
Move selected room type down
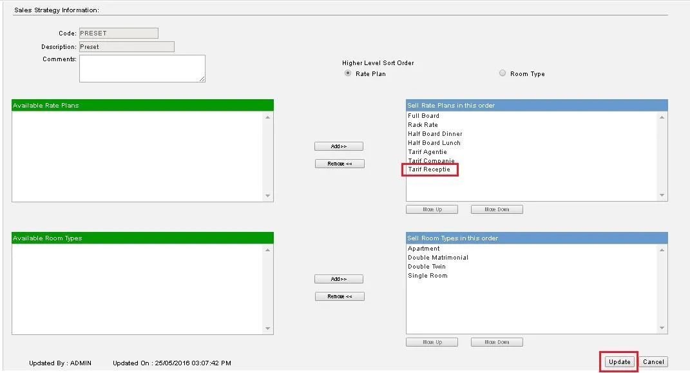point(497,343)
